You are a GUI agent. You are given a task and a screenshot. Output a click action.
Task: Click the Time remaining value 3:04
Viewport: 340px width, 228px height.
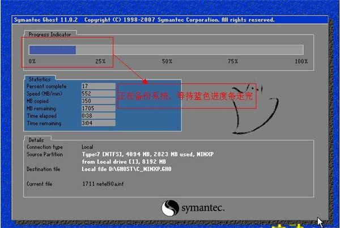pyautogui.click(x=99, y=123)
